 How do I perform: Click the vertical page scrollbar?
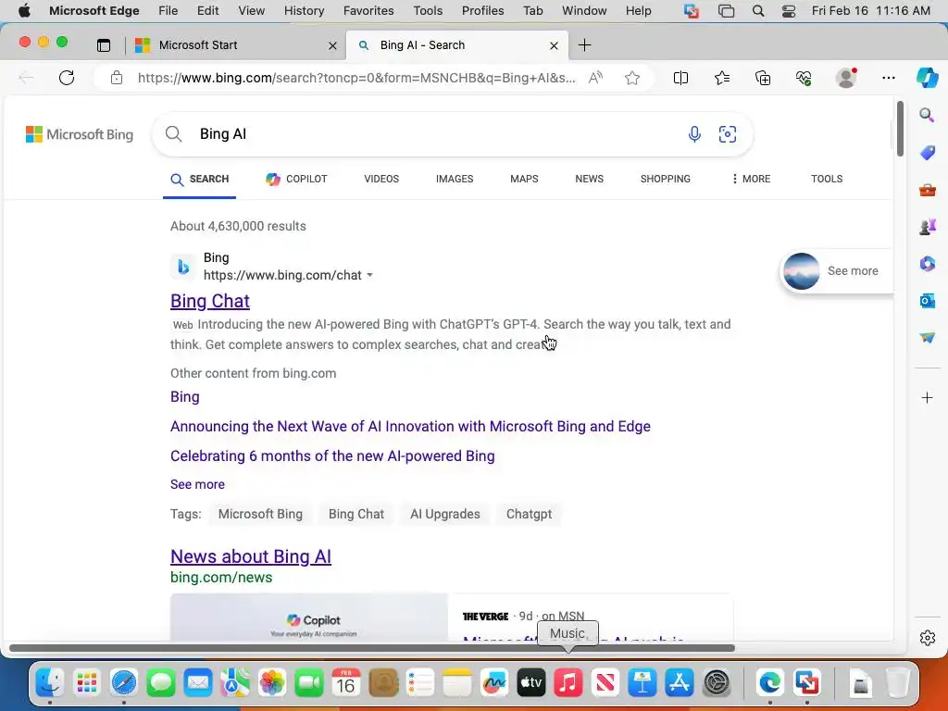pos(900,128)
